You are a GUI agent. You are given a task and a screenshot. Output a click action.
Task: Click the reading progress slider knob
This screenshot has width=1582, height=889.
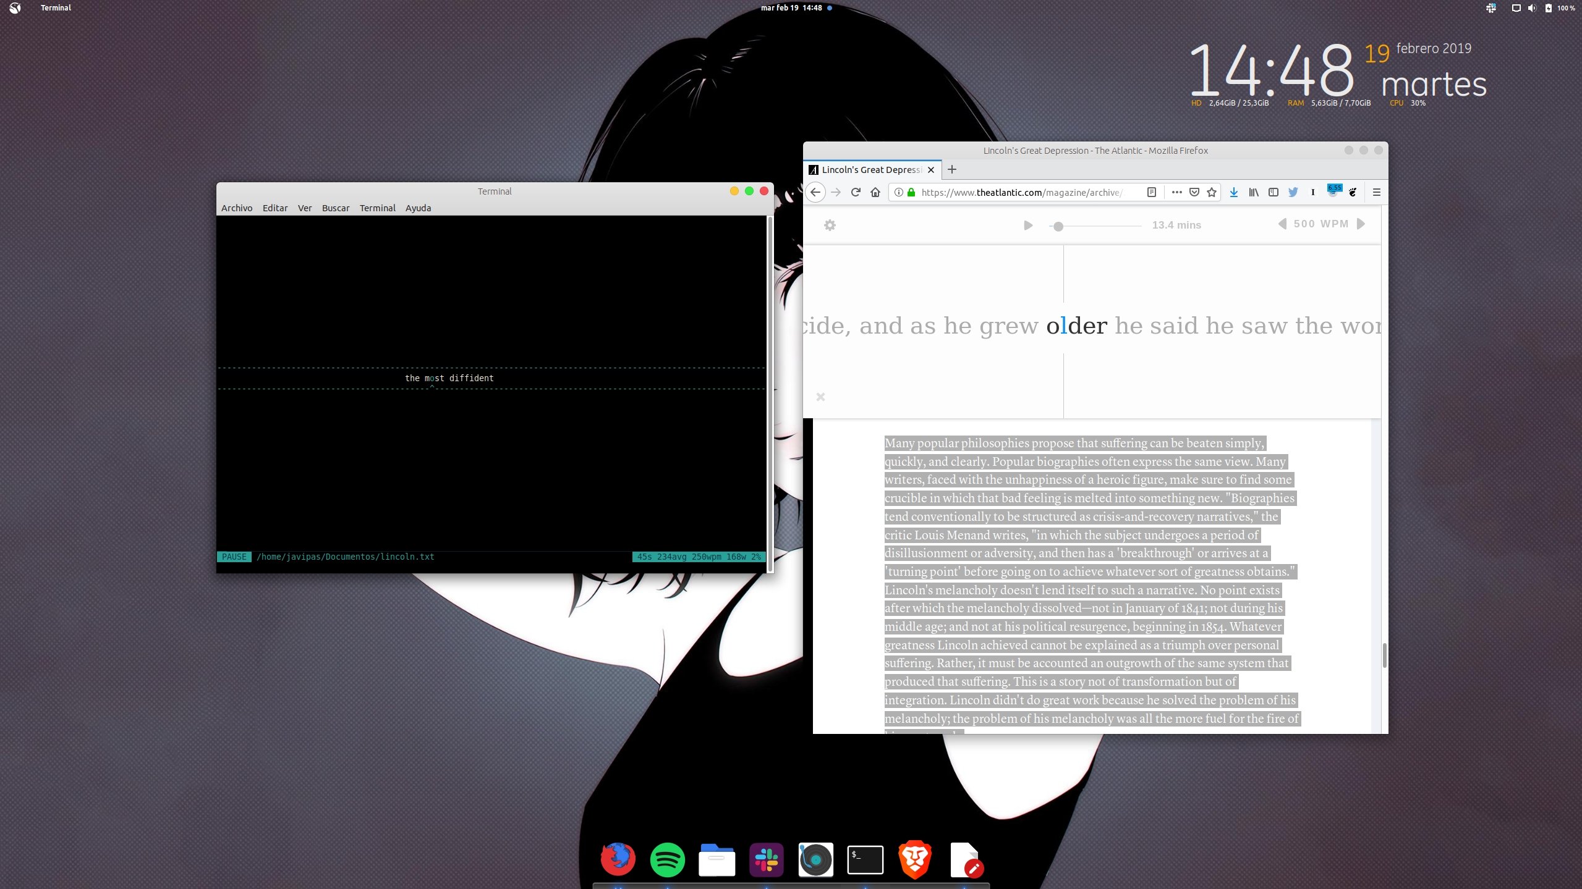(x=1058, y=227)
